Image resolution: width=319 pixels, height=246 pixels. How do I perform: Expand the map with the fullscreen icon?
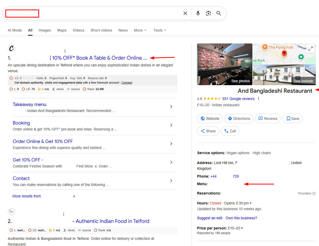click(x=310, y=49)
